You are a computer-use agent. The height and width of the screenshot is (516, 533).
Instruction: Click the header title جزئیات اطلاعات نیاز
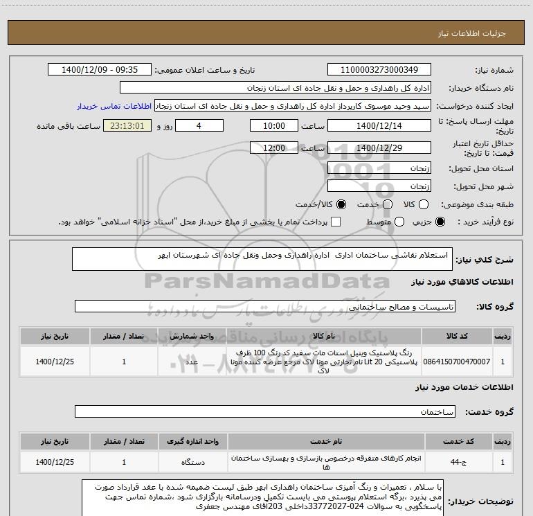[x=471, y=33]
